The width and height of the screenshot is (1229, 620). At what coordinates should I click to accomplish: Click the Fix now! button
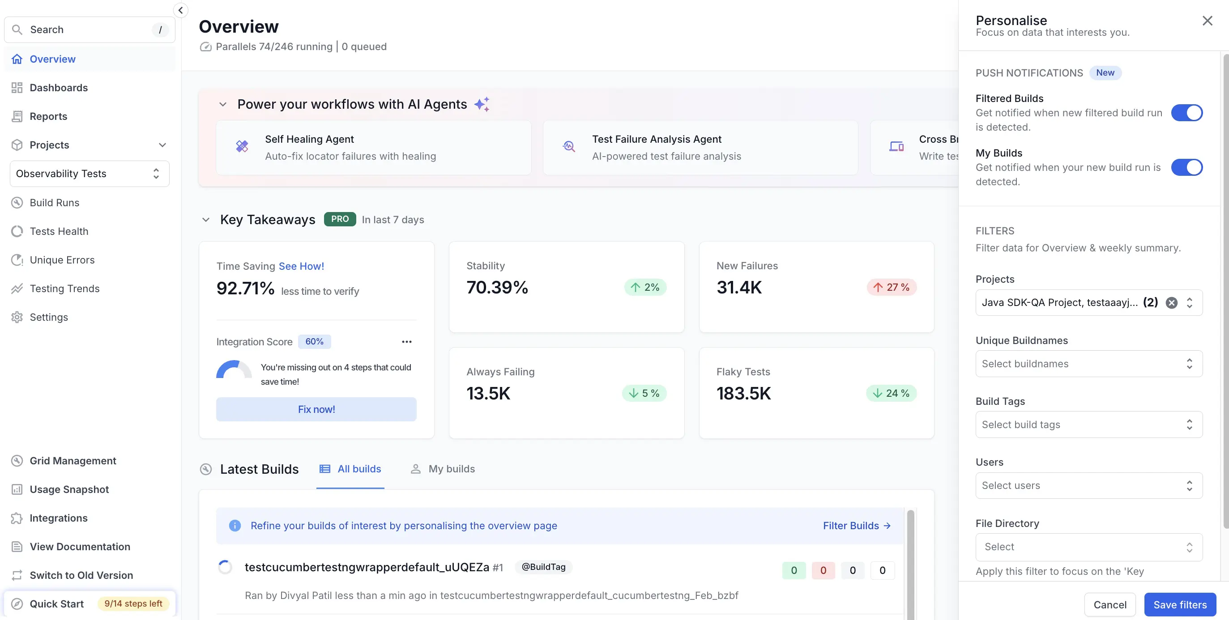pyautogui.click(x=316, y=409)
